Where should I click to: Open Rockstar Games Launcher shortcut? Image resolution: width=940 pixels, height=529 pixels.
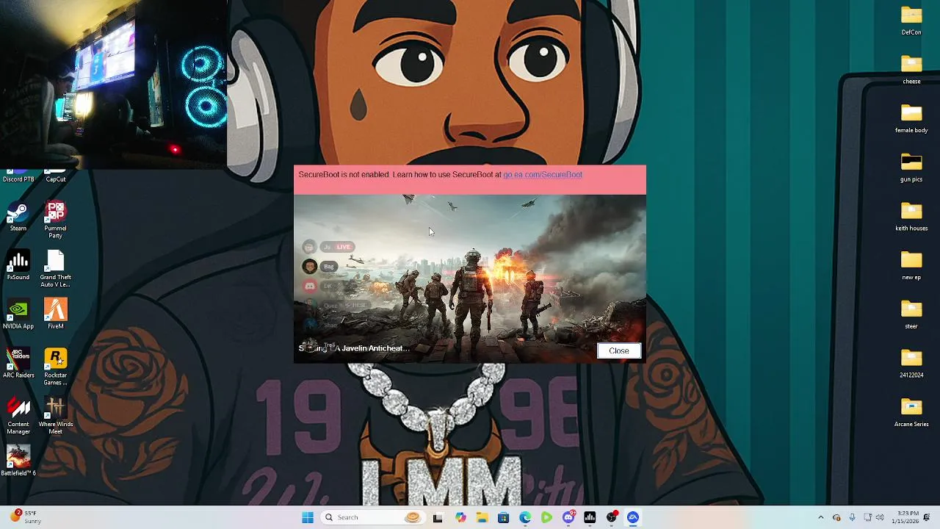click(56, 367)
